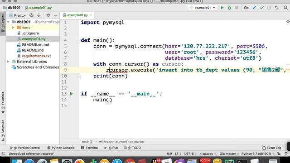Image resolution: width=290 pixels, height=163 pixels.
Task: Open PyCharm icon in Dock
Action: [x=229, y=161]
